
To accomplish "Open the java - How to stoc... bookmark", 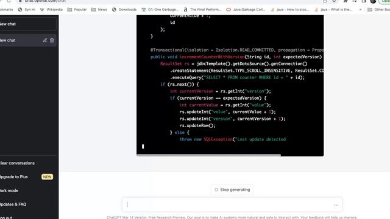I will [290, 10].
